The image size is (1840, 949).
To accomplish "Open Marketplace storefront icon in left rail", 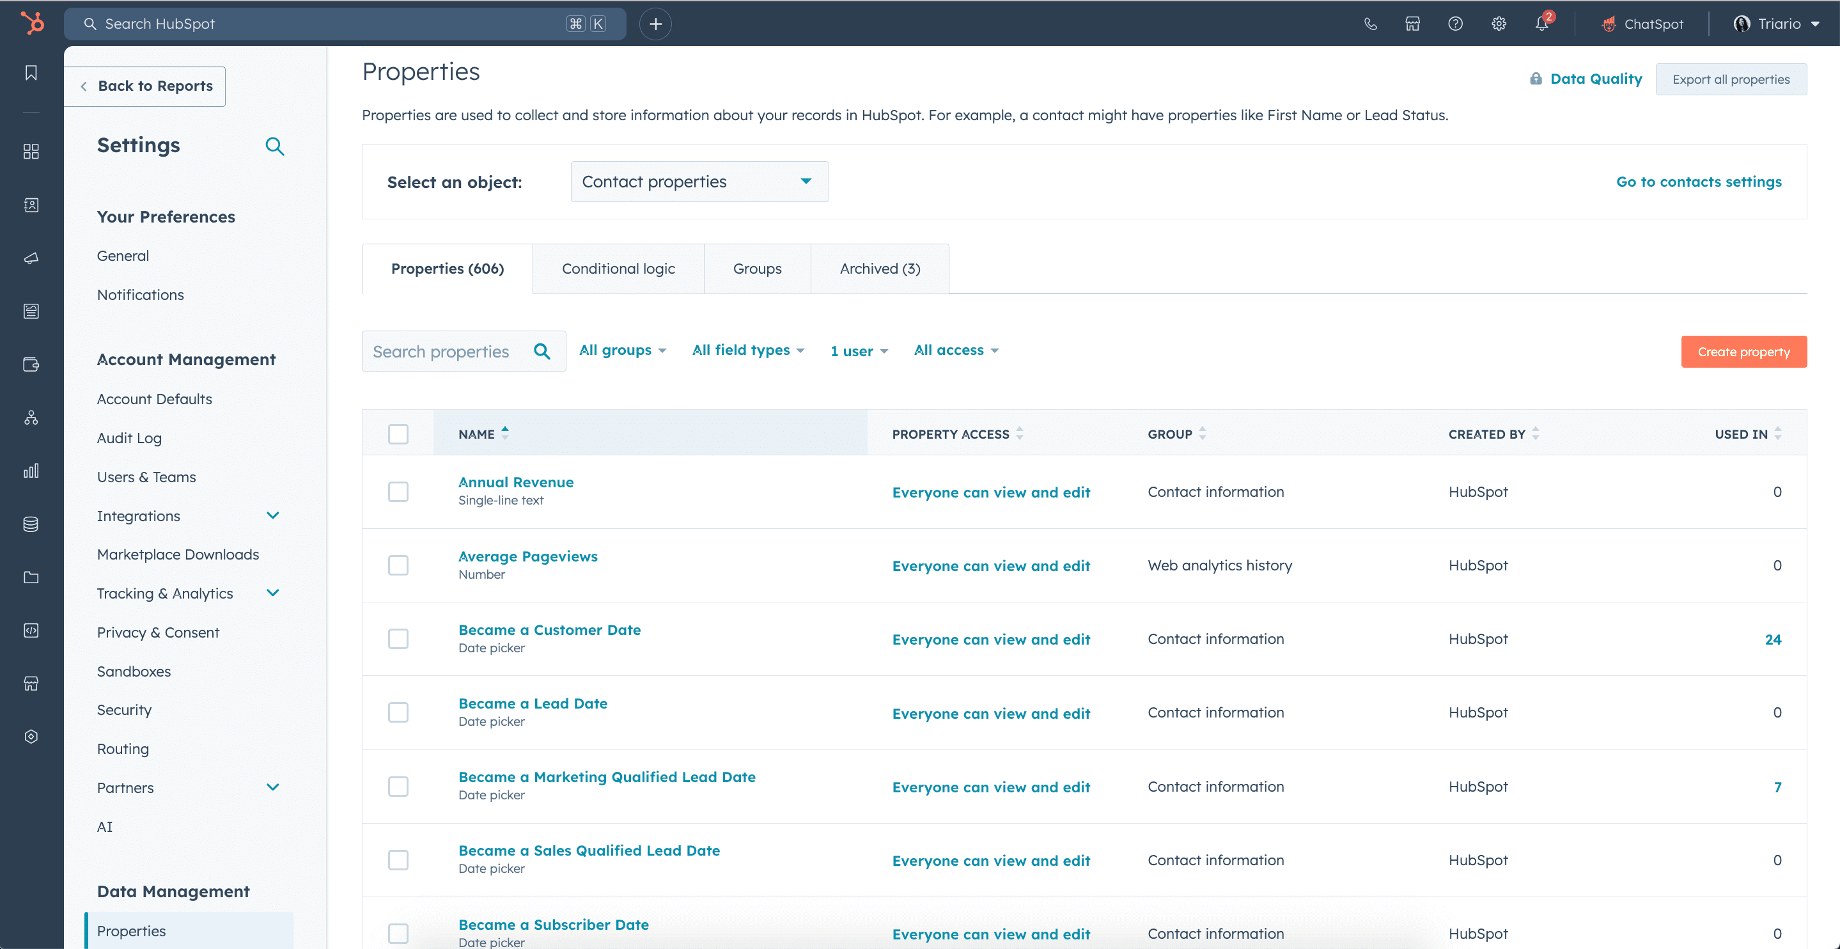I will pyautogui.click(x=31, y=683).
